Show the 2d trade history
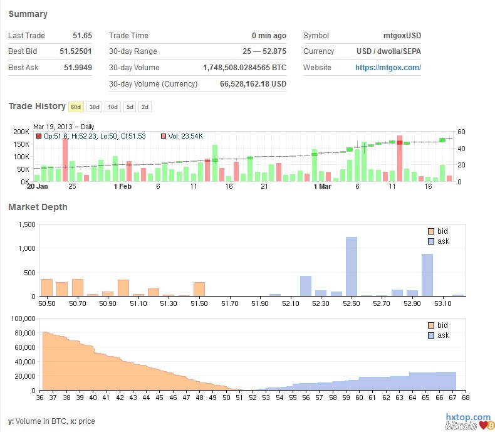The image size is (495, 432). (x=145, y=107)
